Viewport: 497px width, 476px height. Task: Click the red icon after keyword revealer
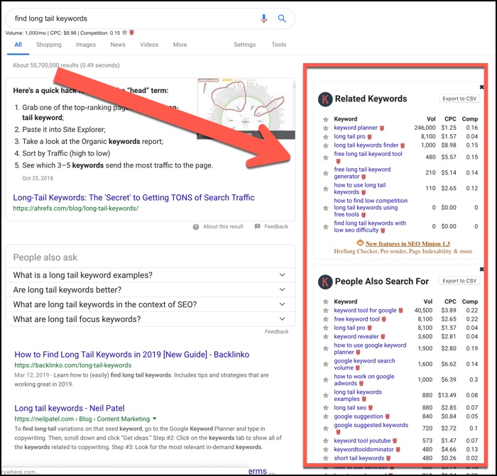383,337
